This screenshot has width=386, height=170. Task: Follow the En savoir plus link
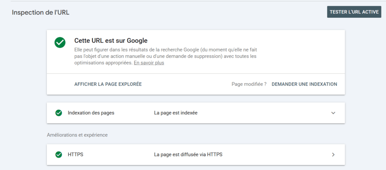point(149,63)
